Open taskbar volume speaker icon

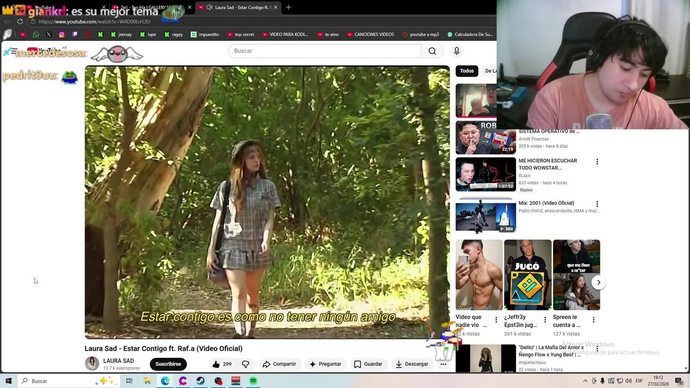628,381
